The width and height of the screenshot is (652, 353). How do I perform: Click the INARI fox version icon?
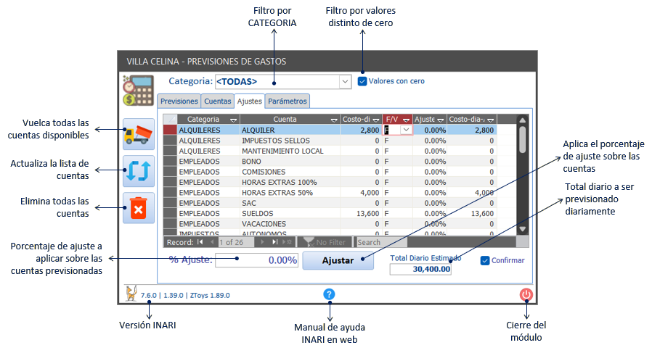(x=131, y=294)
